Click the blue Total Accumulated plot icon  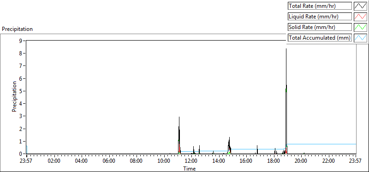[x=360, y=37]
